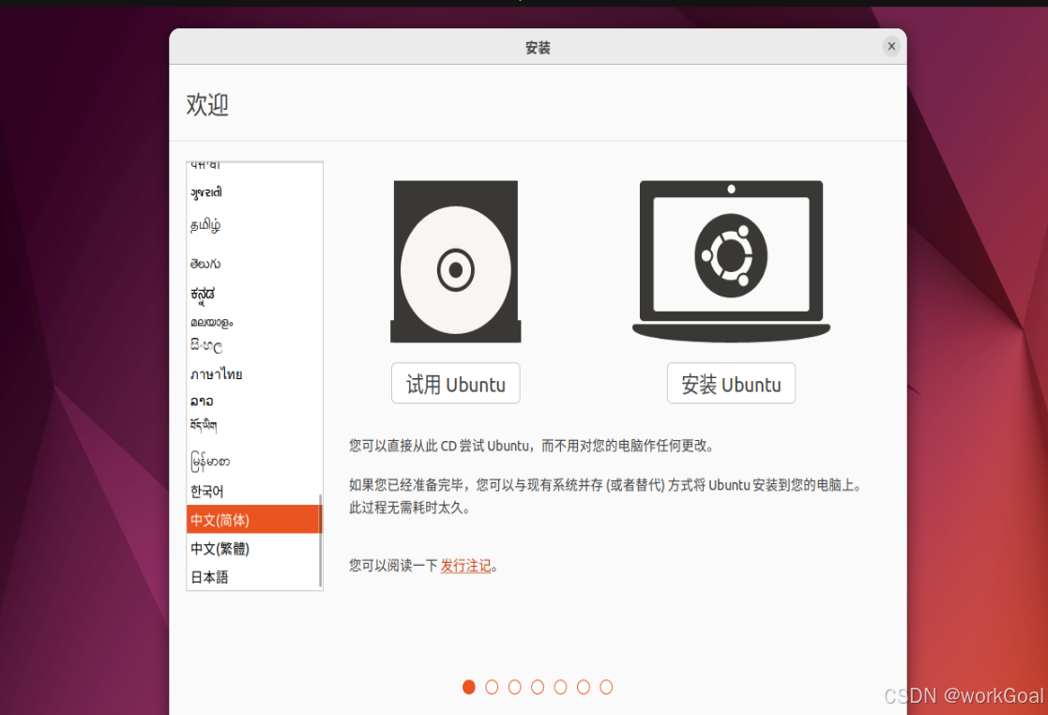The height and width of the screenshot is (715, 1048).
Task: Click the CD disc Try Ubuntu icon
Action: (x=456, y=261)
